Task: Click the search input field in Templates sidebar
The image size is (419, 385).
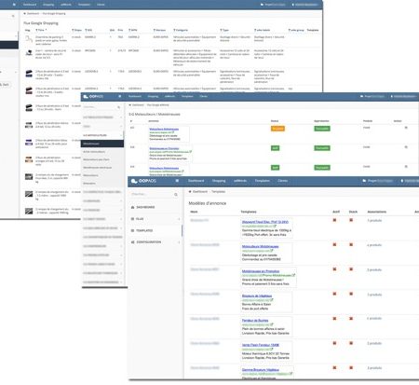Action: pyautogui.click(x=152, y=195)
